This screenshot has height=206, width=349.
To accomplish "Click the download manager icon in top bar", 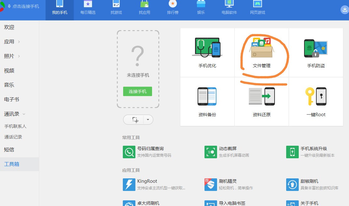I will click(x=345, y=9).
